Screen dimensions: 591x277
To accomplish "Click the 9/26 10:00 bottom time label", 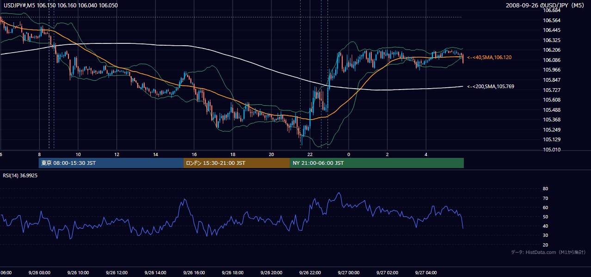I will pos(78,273).
